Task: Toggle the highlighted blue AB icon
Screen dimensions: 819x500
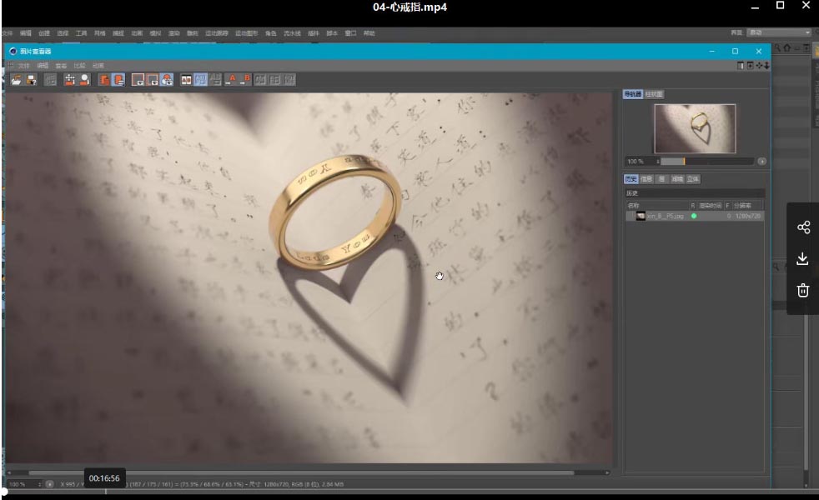Action: [x=200, y=80]
